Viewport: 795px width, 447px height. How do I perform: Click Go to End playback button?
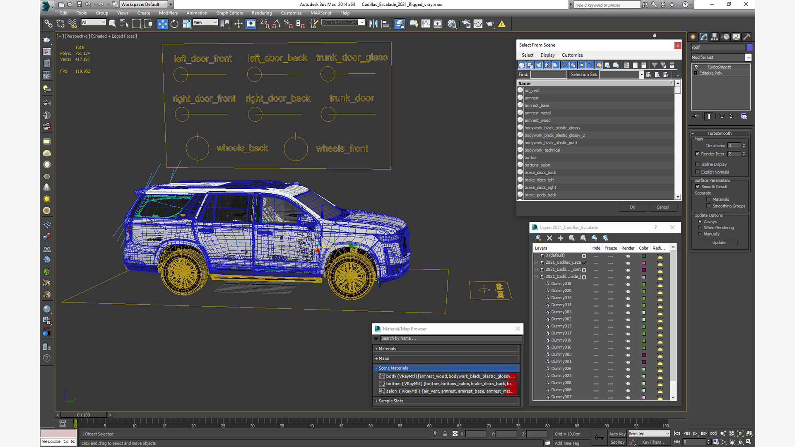713,434
